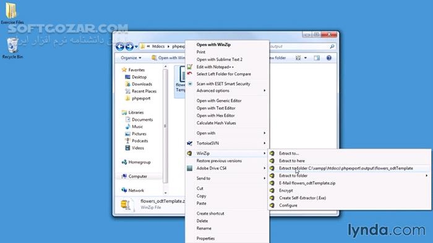
Task: Click the WinZip context menu entry
Action: pyautogui.click(x=227, y=154)
